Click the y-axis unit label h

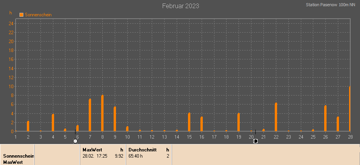click(11, 13)
